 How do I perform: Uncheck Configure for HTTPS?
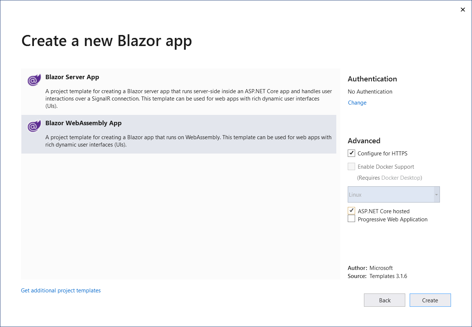[351, 153]
